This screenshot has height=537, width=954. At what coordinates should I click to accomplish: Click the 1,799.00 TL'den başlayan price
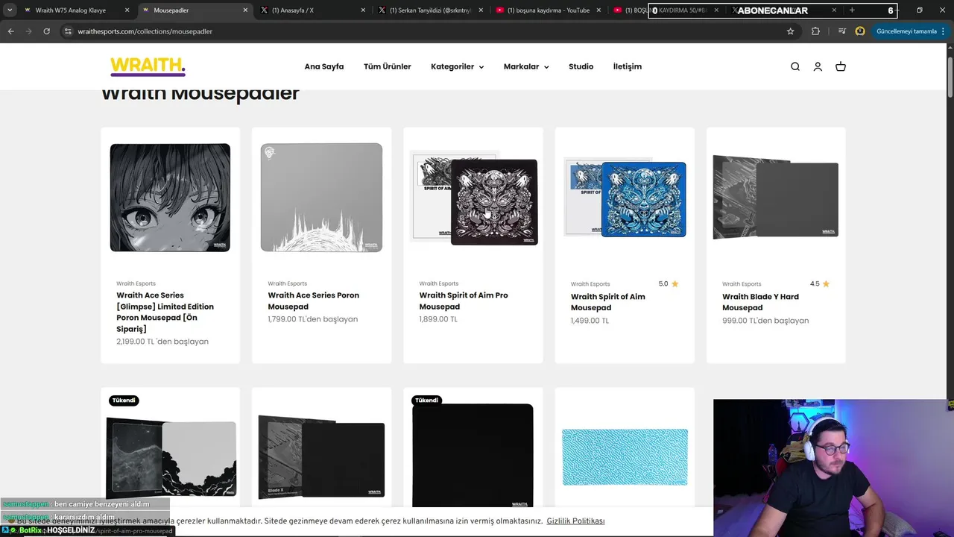tap(313, 319)
